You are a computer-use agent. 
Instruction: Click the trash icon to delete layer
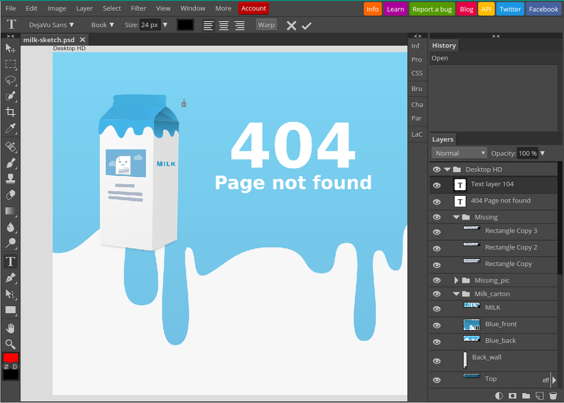[553, 396]
